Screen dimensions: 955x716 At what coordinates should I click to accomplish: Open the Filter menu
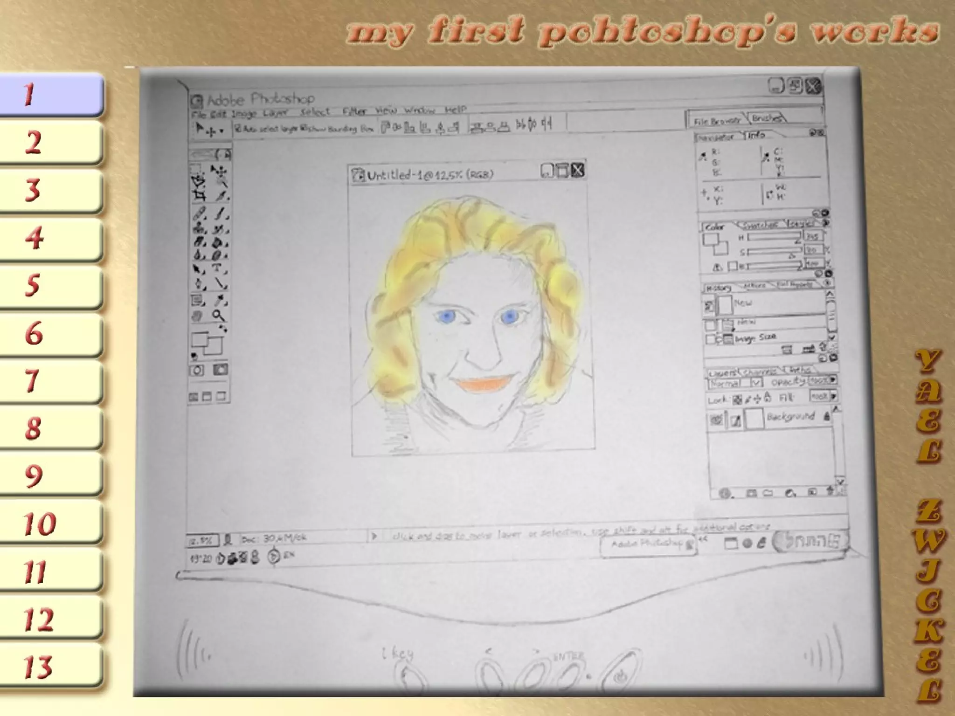354,111
